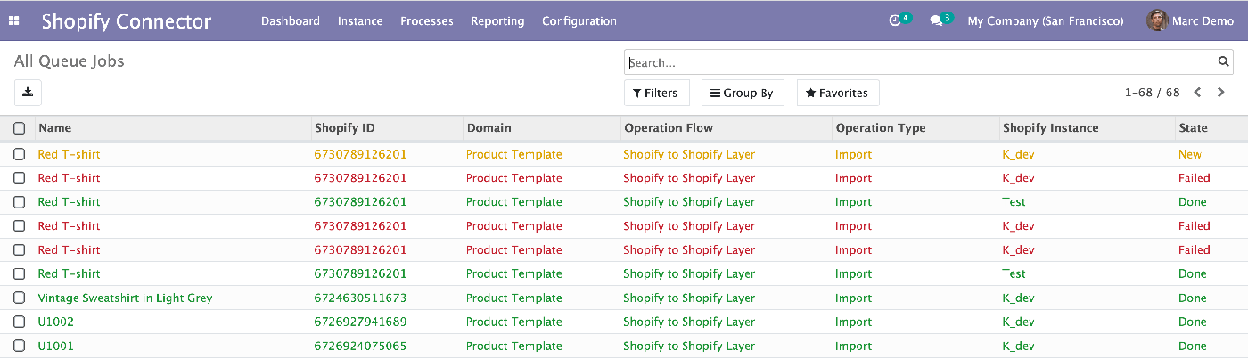Screen dimensions: 1248x359
Task: Tick checkbox for the U1001 row
Action: pos(19,347)
